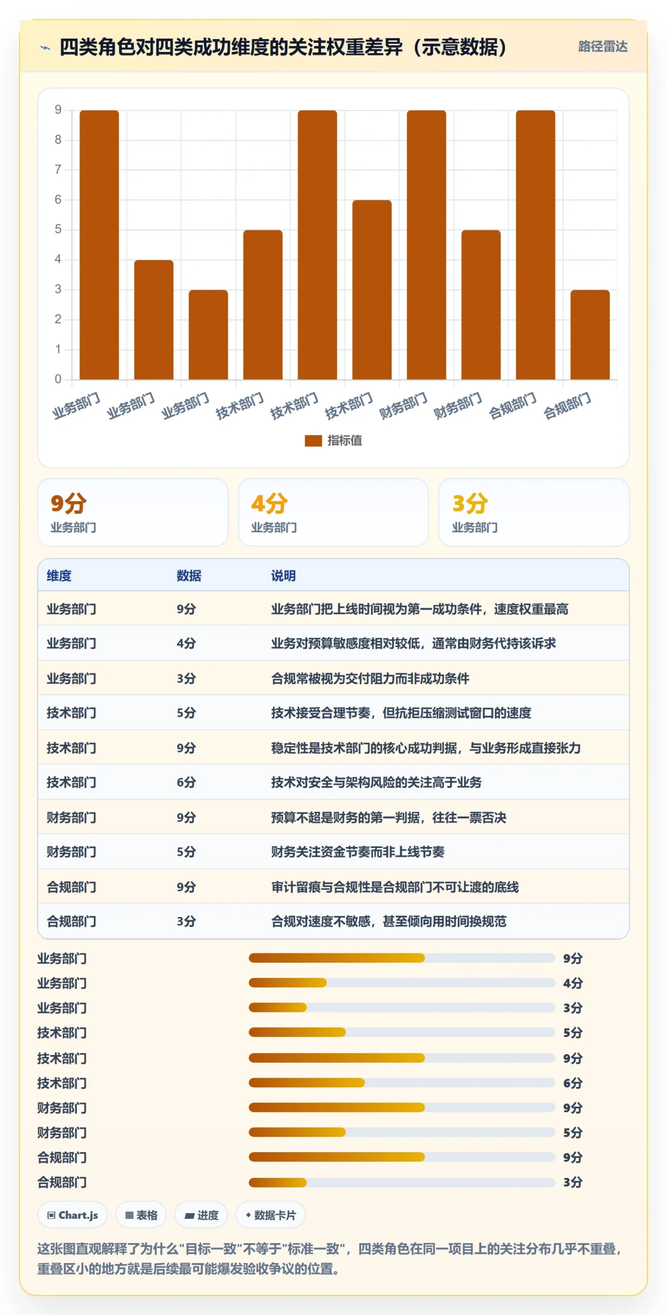Click the chart bar with value 6
Image resolution: width=667 pixels, height=1315 pixels.
(372, 290)
